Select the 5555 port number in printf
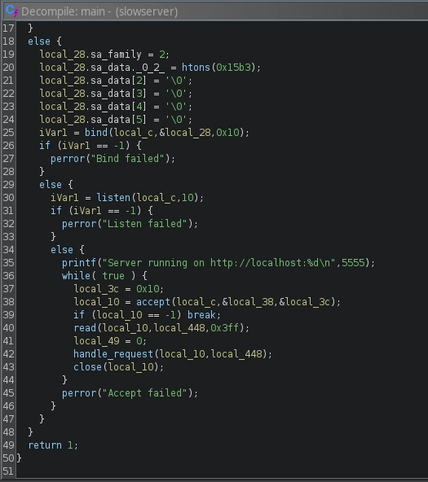 point(353,263)
